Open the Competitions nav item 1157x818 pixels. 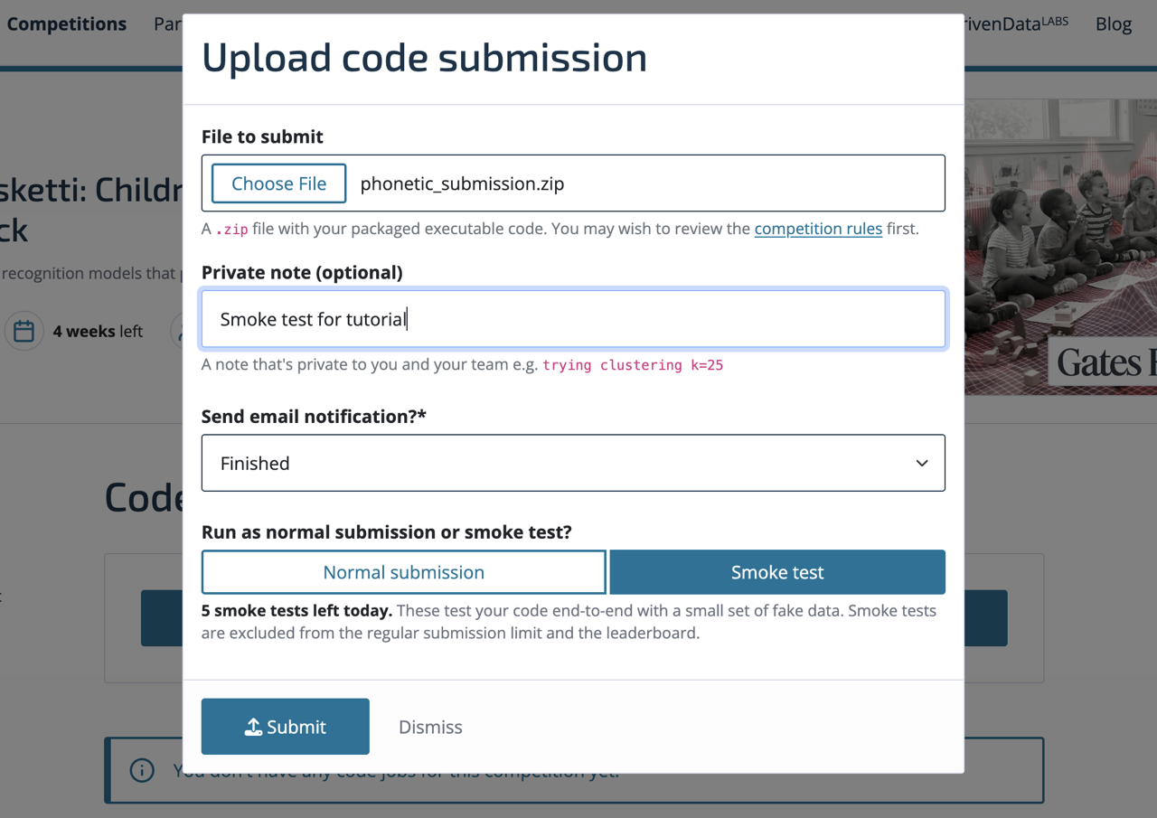(x=67, y=24)
